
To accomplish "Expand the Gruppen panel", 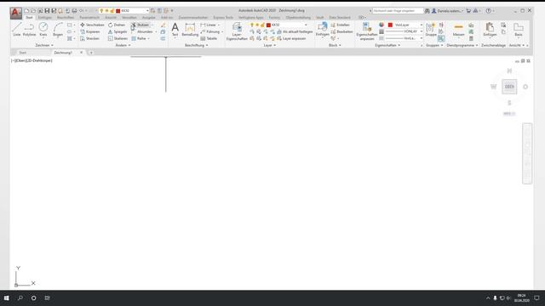I will [x=434, y=45].
